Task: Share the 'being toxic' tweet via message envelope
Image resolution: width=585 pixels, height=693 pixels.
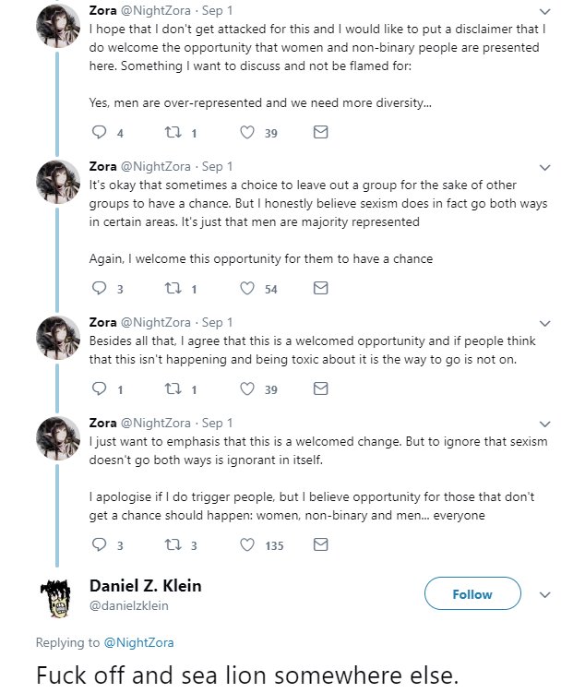Action: (321, 388)
